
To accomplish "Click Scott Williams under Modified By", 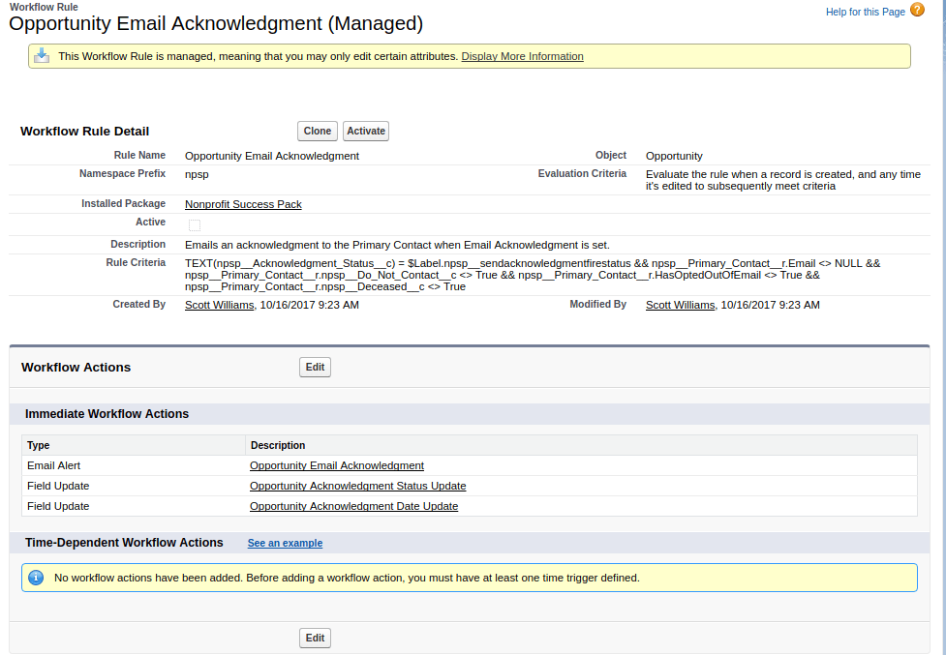I will 680,305.
